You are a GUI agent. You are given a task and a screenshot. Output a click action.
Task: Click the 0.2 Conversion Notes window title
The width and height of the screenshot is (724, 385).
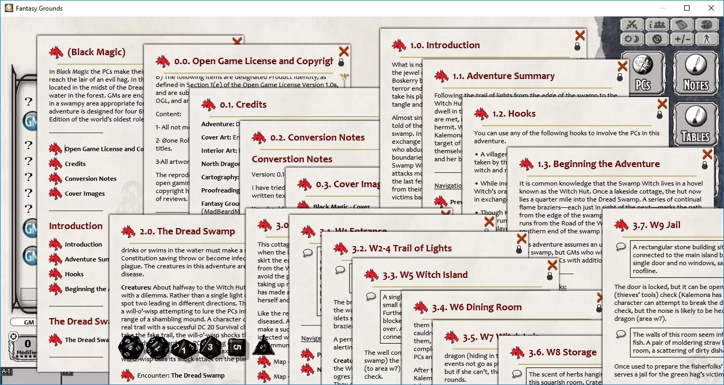pos(317,137)
